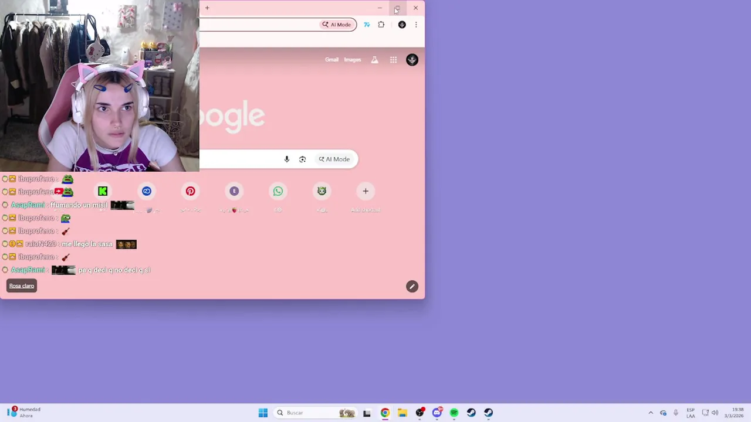
Task: Open File Explorer on the taskbar
Action: coord(402,413)
